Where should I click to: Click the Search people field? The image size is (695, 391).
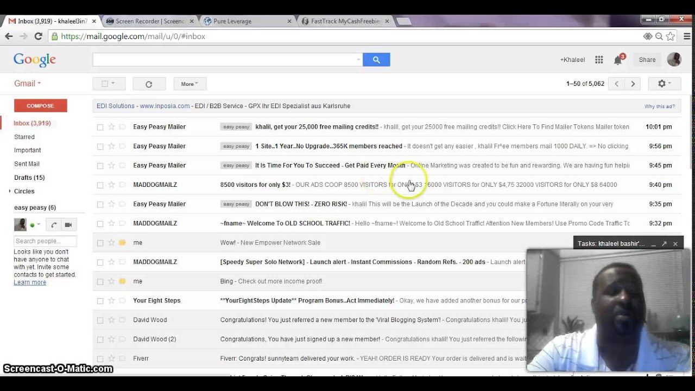click(x=45, y=241)
